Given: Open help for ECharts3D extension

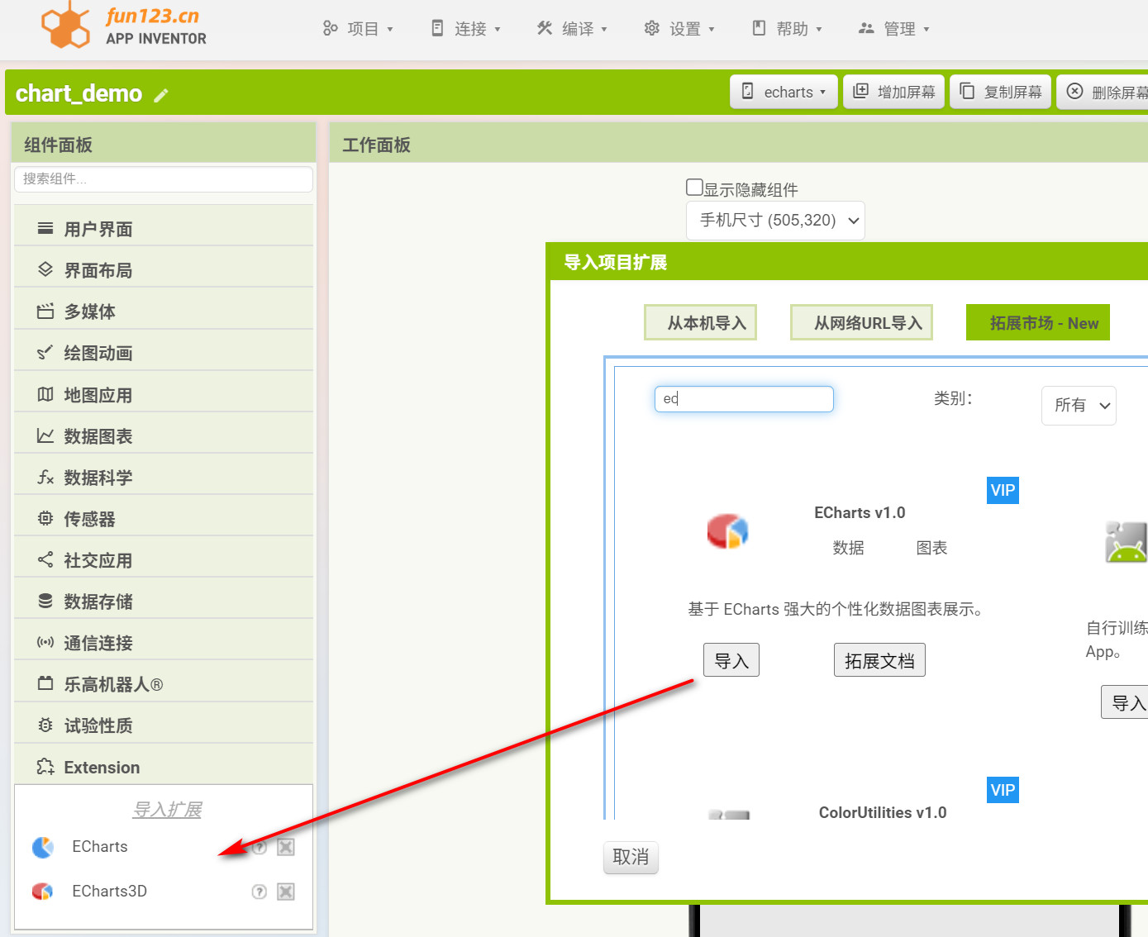Looking at the screenshot, I should coord(259,892).
